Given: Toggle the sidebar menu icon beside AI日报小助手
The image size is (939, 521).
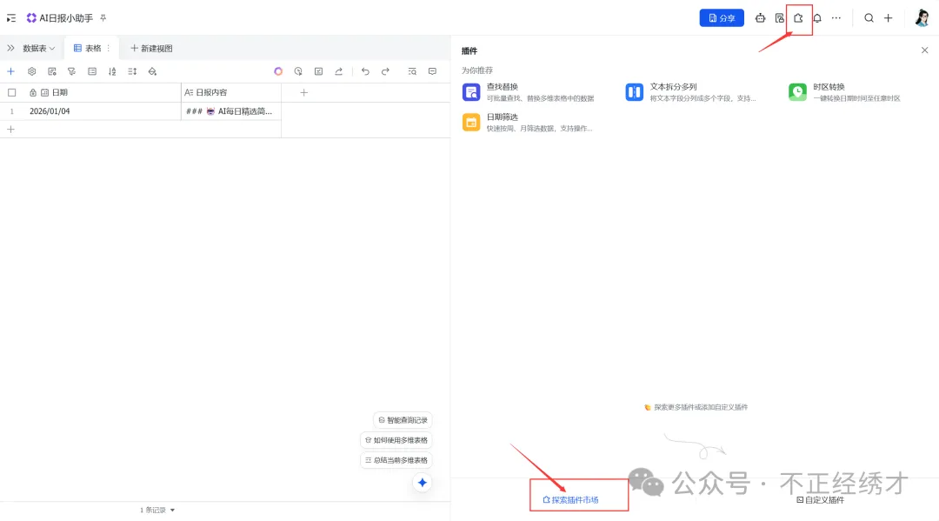Looking at the screenshot, I should 11,18.
